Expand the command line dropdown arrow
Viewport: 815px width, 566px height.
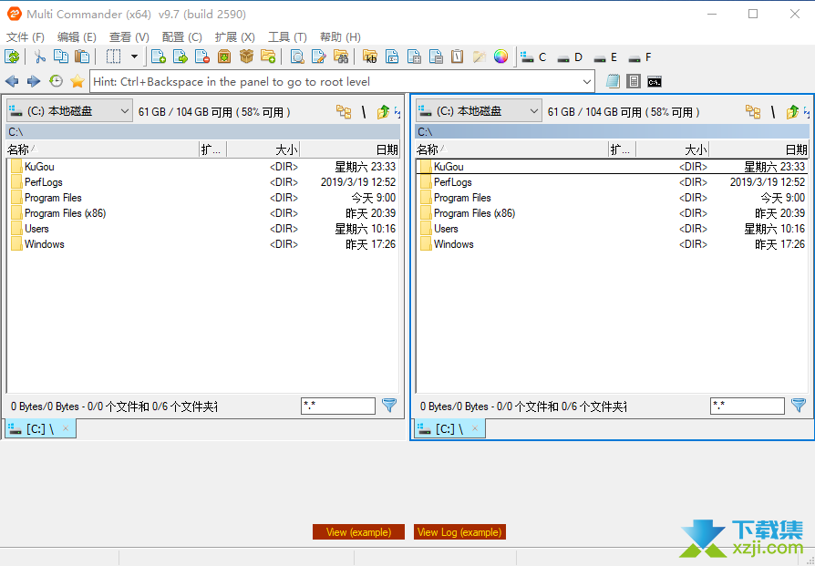coord(587,82)
